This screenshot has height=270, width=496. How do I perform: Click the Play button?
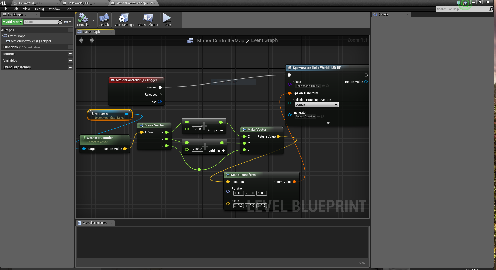(x=167, y=20)
